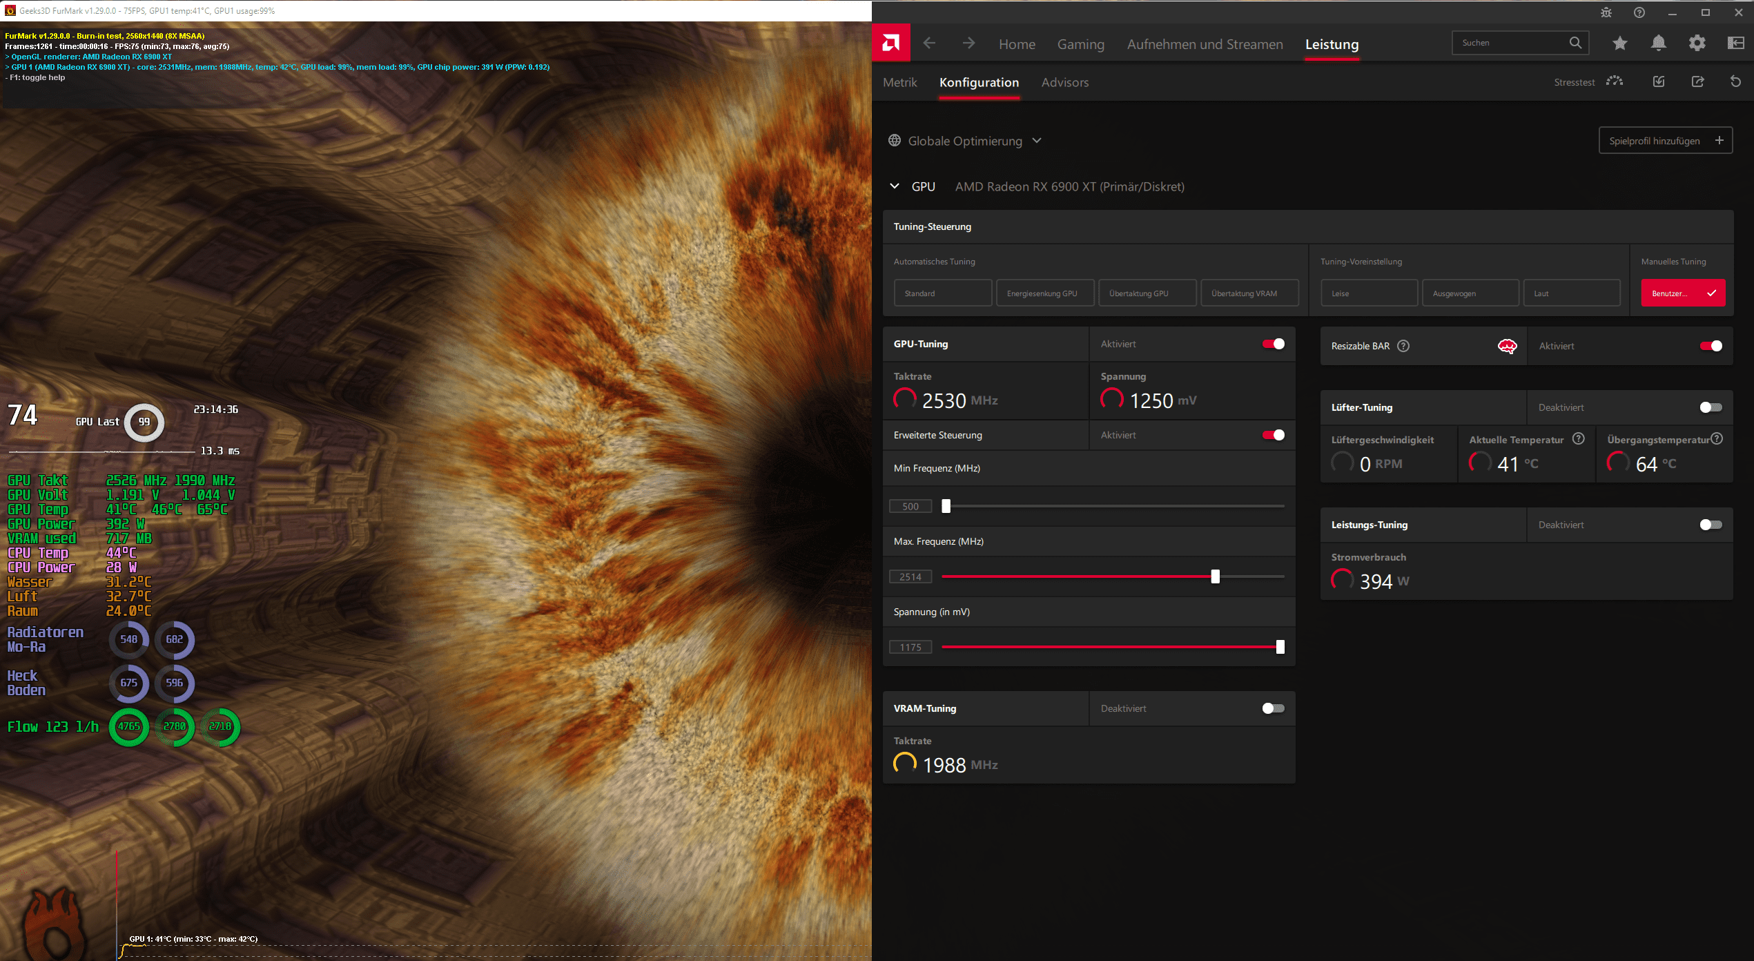Select Energiesenkung GPU preset
This screenshot has width=1754, height=961.
coord(1045,293)
